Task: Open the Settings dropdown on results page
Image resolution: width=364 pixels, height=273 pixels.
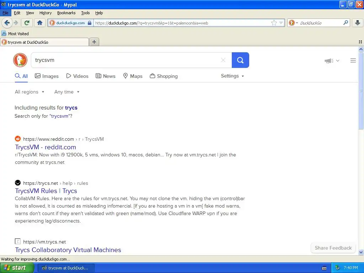Action: pos(232,76)
